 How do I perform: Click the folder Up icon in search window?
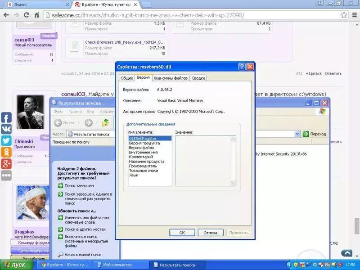[106, 123]
